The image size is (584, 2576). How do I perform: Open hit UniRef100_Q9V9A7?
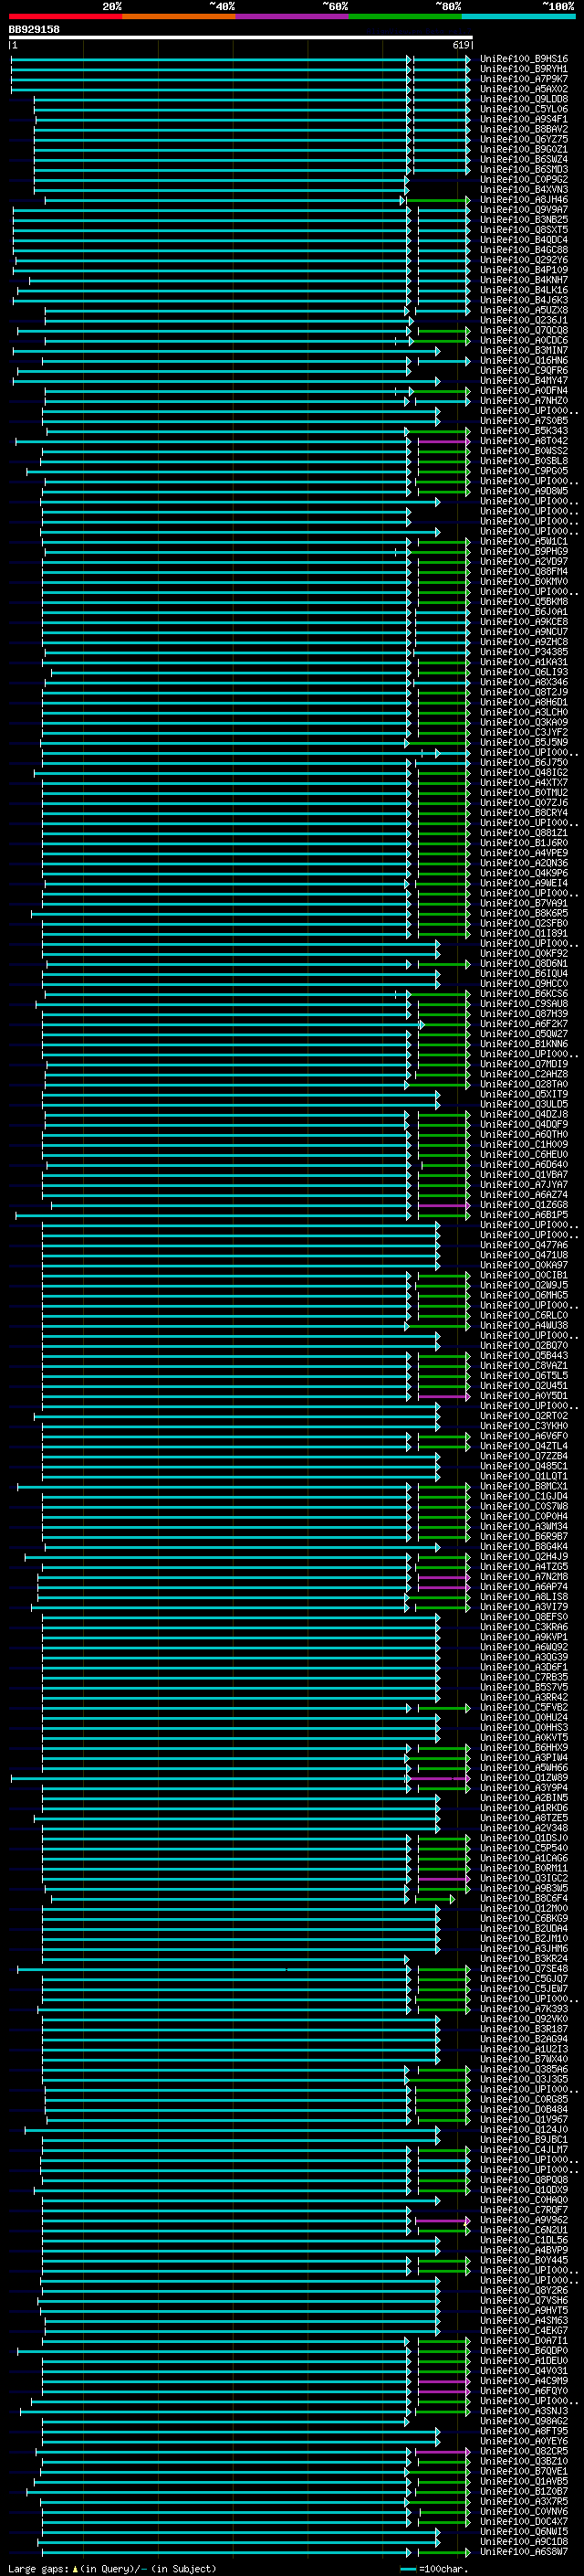tap(524, 210)
